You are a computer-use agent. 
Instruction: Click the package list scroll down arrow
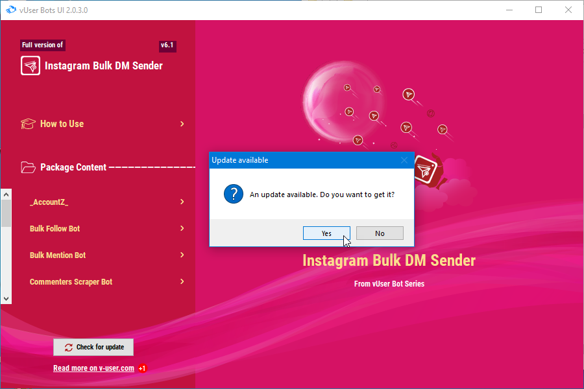[x=6, y=298]
